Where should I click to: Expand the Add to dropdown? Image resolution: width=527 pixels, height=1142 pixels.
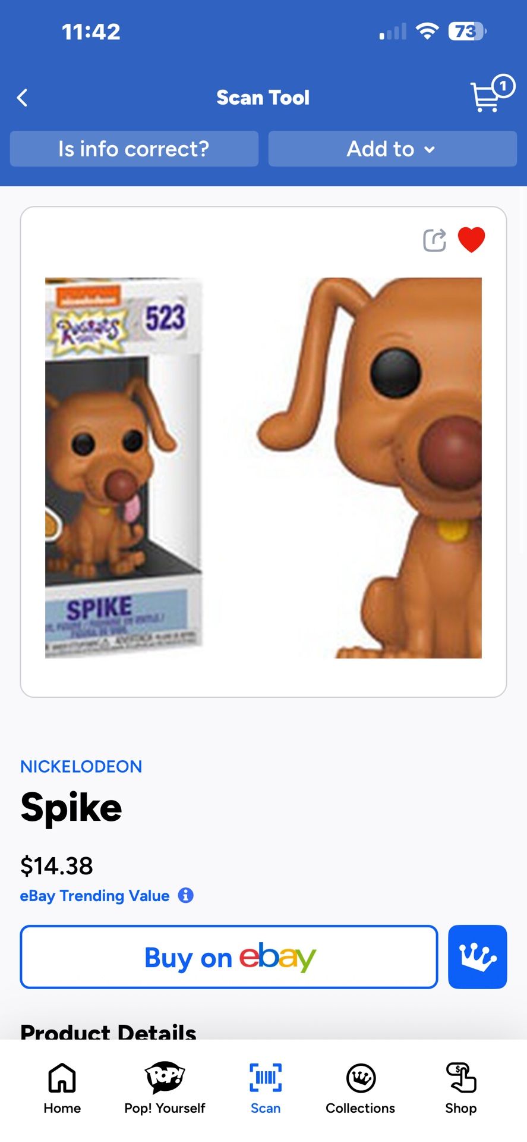(x=392, y=149)
